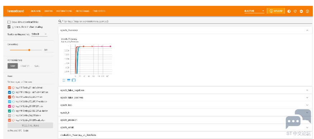Open the settings gear in TensorBoard header
The width and height of the screenshot is (314, 139).
click(301, 11)
